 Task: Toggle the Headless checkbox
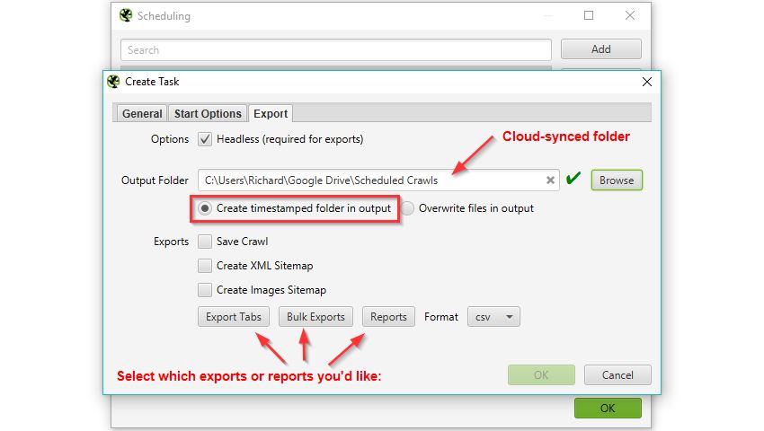(x=205, y=139)
